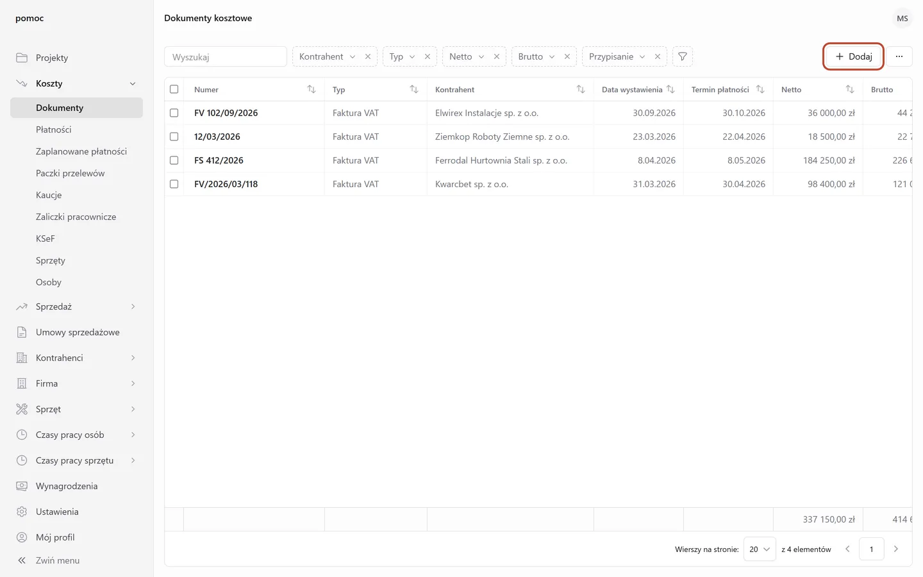Click the Sprzęt tools icon
The image size is (923, 577).
coord(22,409)
